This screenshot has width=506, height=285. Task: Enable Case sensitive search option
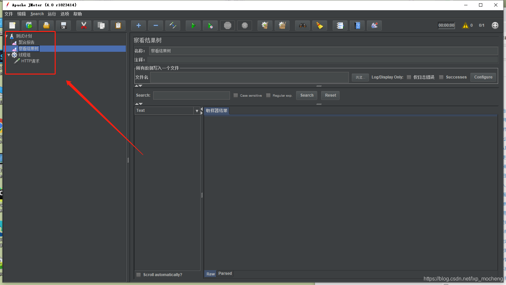(x=236, y=95)
